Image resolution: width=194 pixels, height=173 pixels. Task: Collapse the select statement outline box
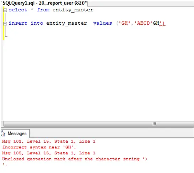(5, 10)
